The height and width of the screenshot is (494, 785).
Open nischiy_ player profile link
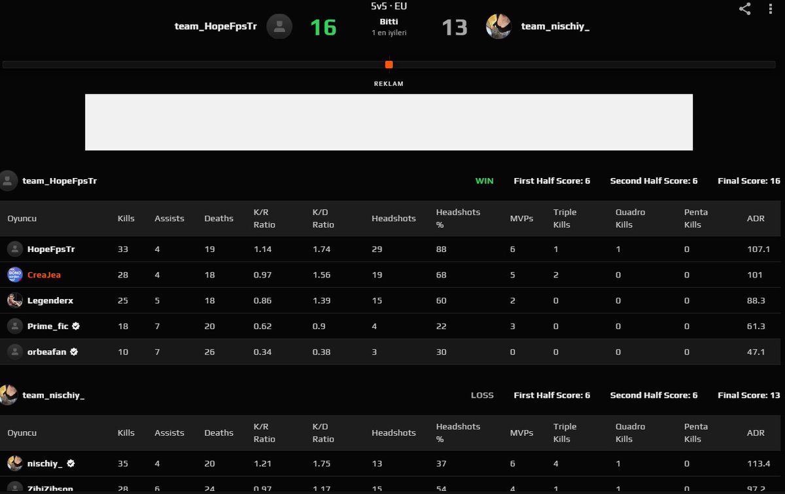click(45, 463)
